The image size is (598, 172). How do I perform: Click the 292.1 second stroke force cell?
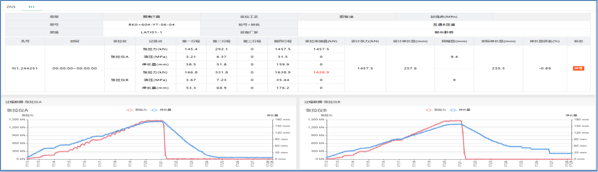click(x=222, y=49)
